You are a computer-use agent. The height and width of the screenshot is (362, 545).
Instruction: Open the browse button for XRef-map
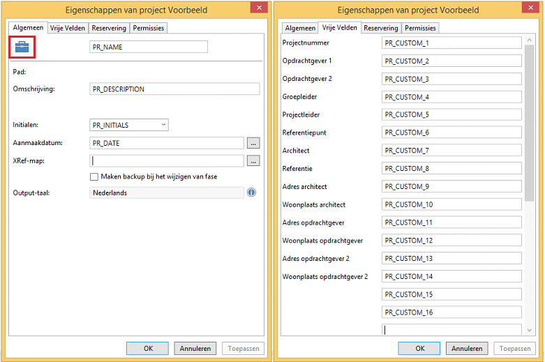tap(253, 161)
